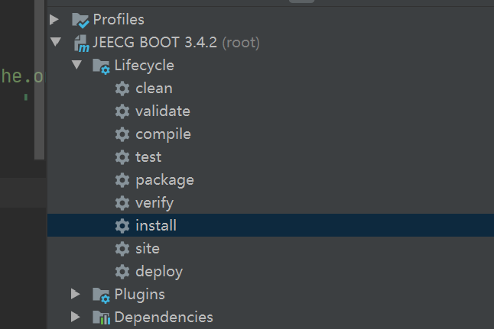Click the gear icon beside test
Screen dimensions: 494x329
[122, 157]
